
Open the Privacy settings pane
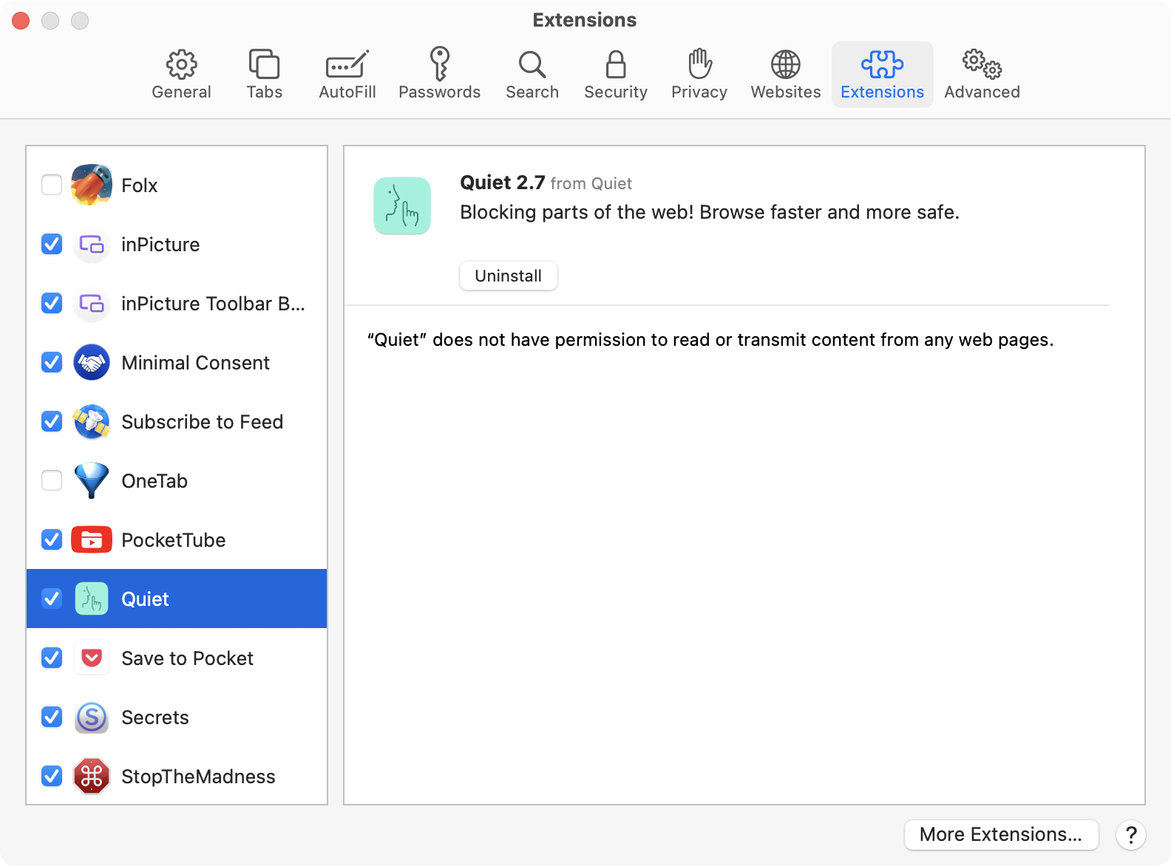click(x=699, y=75)
